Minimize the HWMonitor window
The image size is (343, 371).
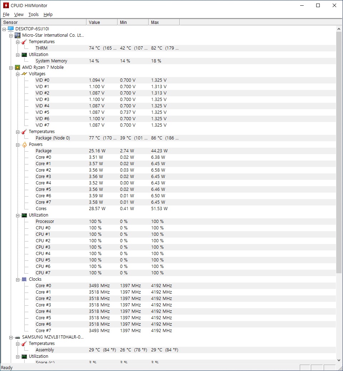[302, 5]
